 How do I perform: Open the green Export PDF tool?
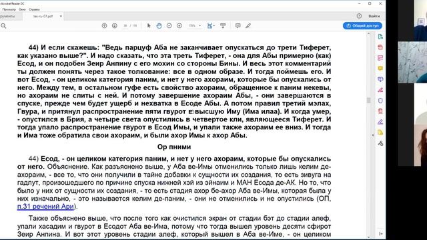tap(380, 37)
